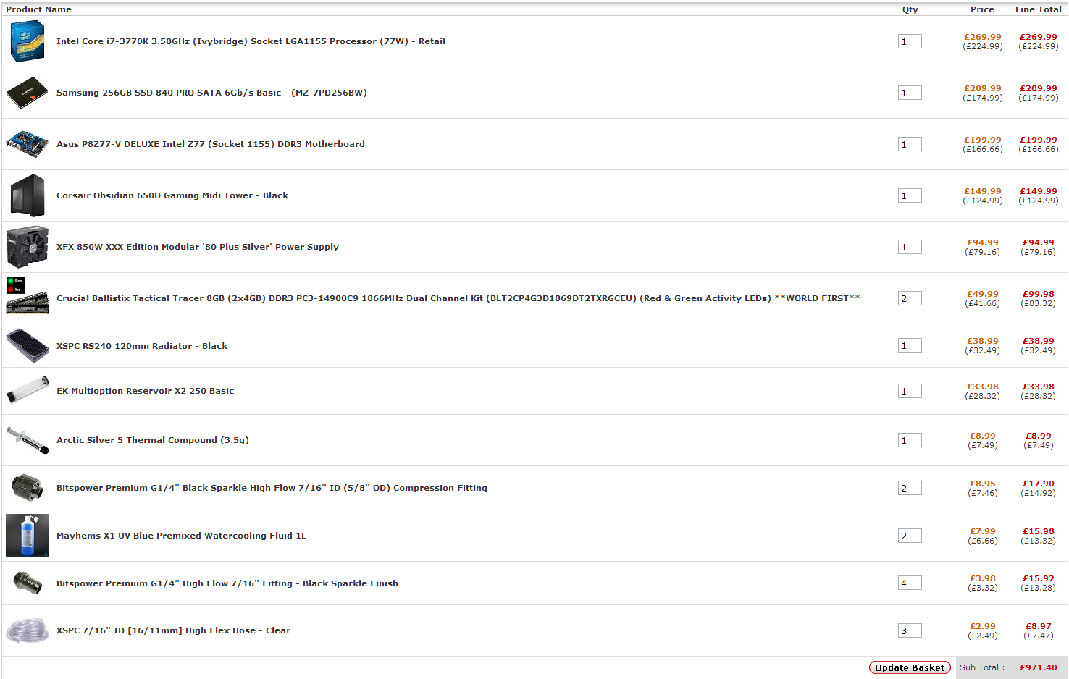
Task: Click the quantity field for Mayhems X1 fluid
Action: pyautogui.click(x=910, y=536)
